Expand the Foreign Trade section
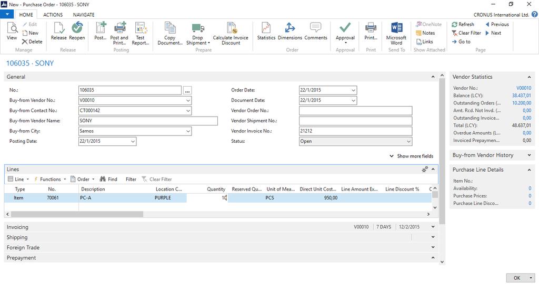 [x=433, y=247]
